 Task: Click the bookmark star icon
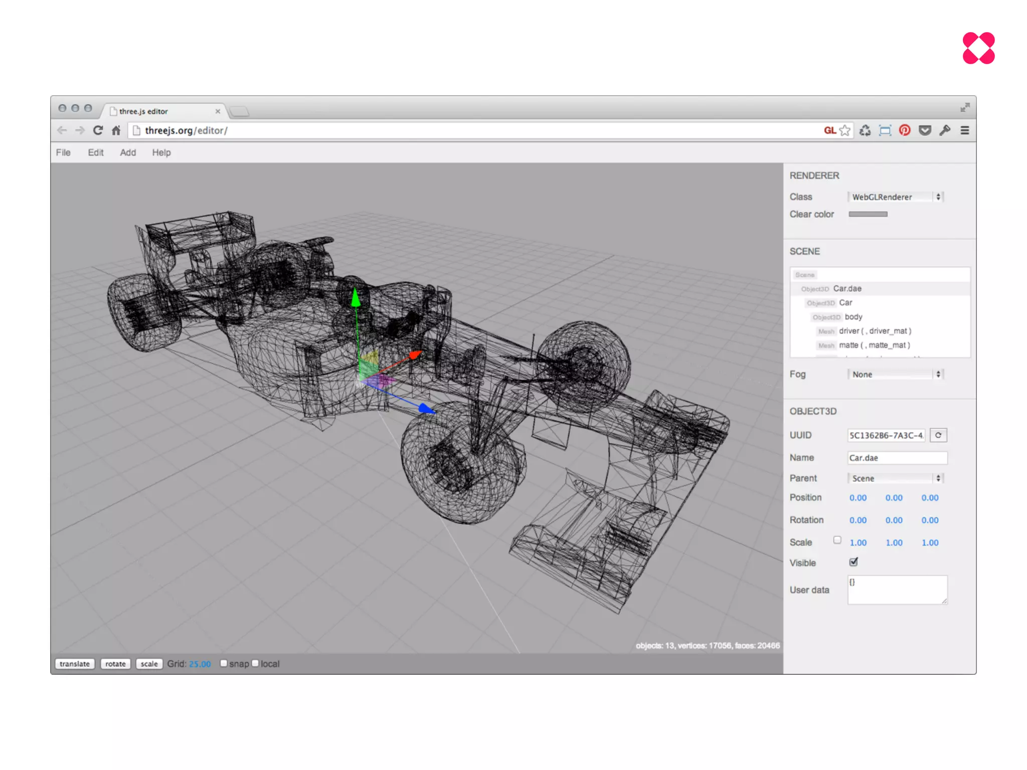click(845, 130)
